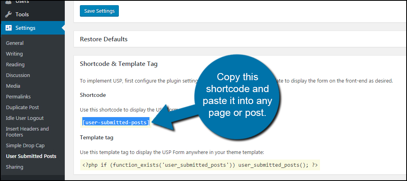This screenshot has height=181, width=407.
Task: Go to Discussion settings
Action: (x=18, y=75)
